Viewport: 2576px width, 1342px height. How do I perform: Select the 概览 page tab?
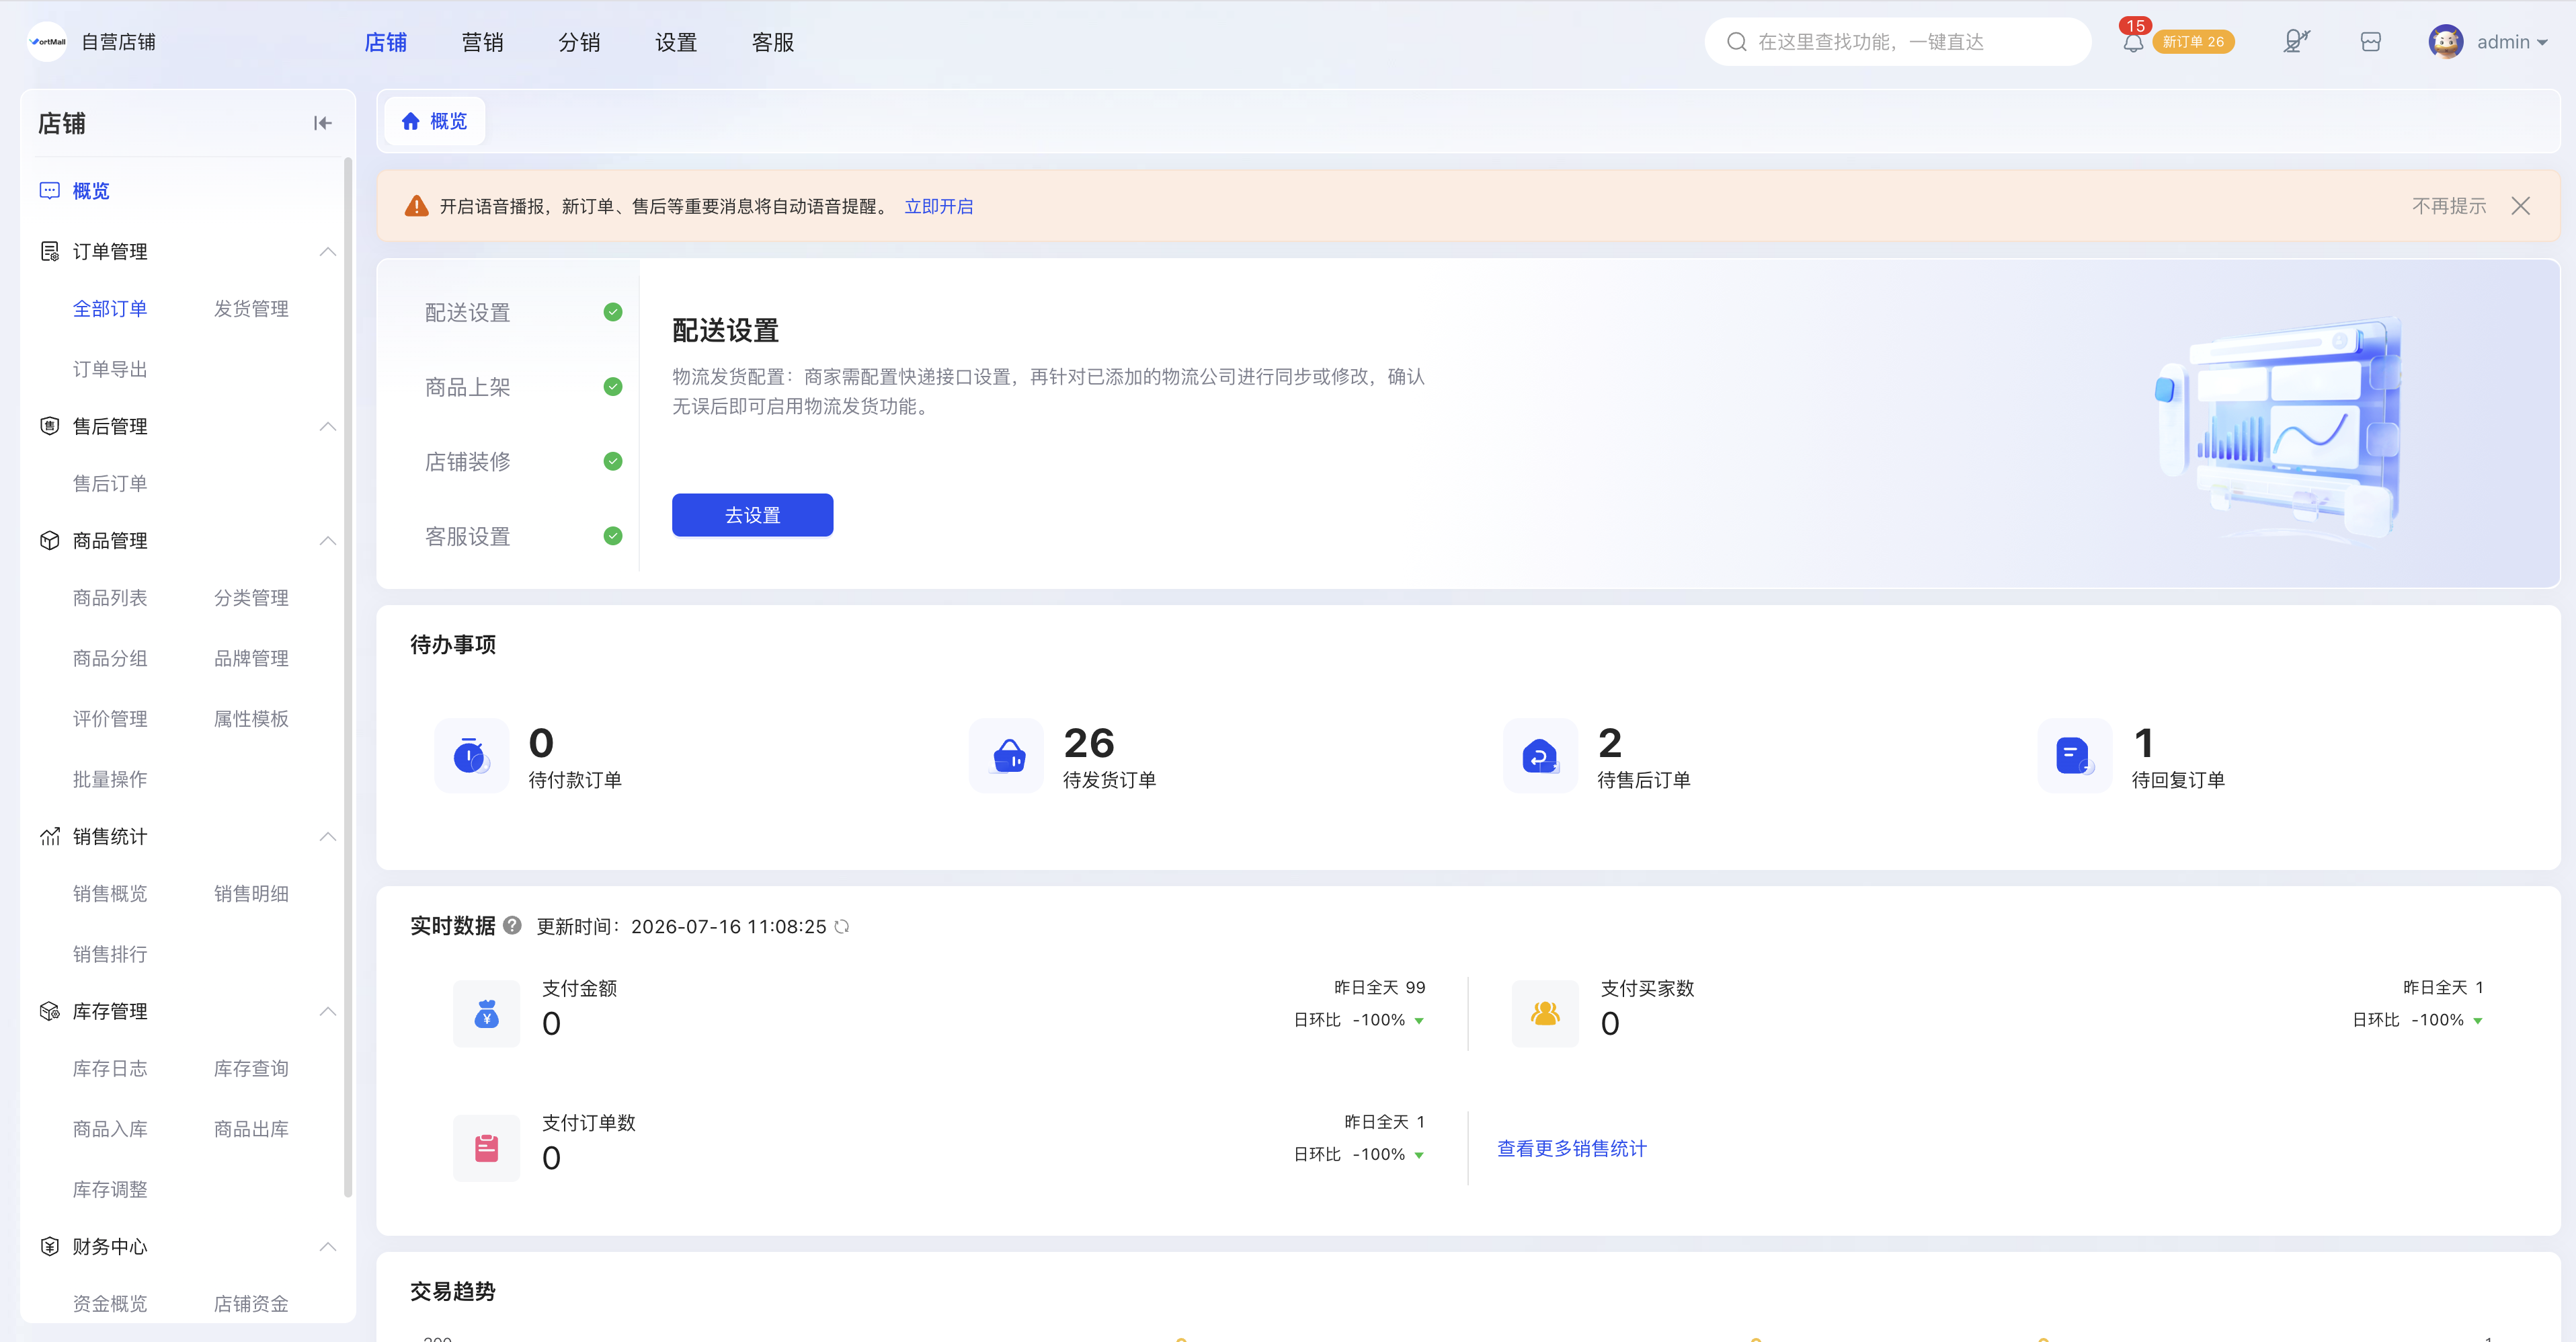coord(435,121)
